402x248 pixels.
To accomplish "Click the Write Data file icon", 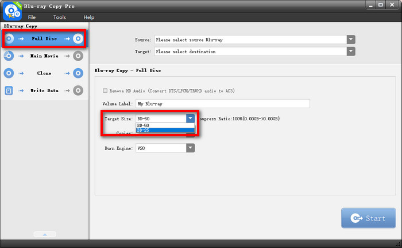I will (9, 90).
